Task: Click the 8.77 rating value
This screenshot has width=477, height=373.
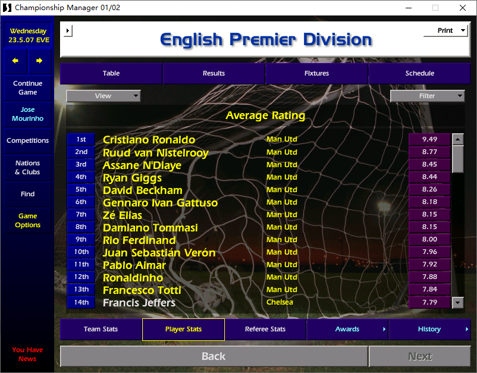Action: coord(429,152)
